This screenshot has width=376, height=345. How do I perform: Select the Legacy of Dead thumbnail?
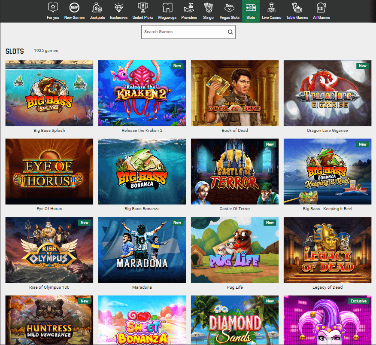click(x=327, y=250)
